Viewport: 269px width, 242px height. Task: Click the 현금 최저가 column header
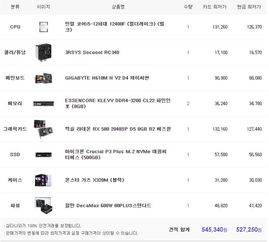coord(249,7)
